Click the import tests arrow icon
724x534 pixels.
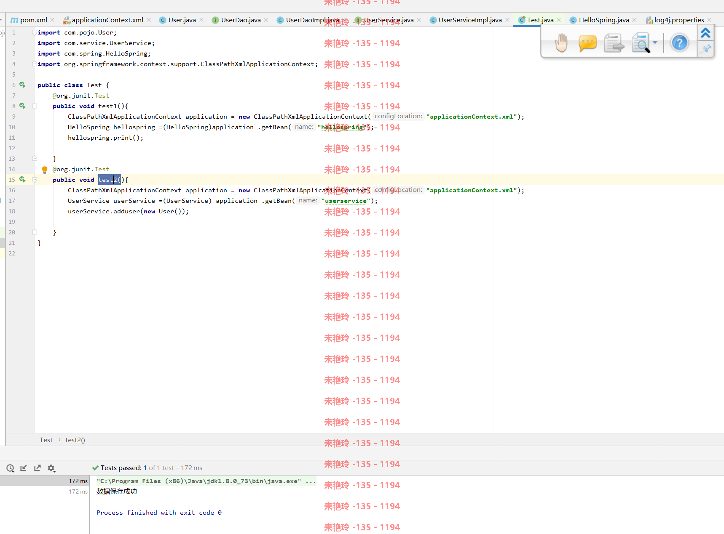click(24, 468)
